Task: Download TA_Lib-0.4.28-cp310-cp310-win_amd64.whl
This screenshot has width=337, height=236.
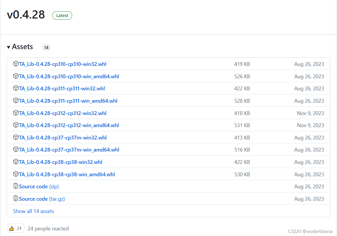Action: click(x=69, y=76)
